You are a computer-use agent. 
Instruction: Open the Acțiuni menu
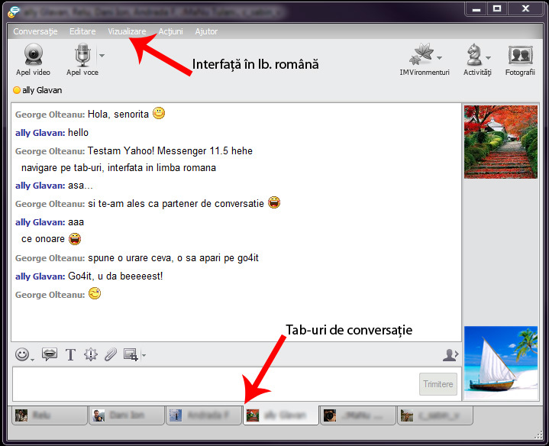point(170,31)
